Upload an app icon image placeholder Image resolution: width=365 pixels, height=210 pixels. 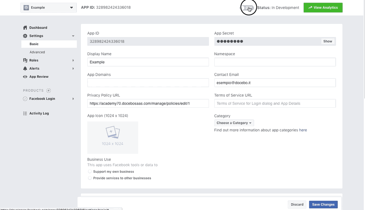pos(113,137)
